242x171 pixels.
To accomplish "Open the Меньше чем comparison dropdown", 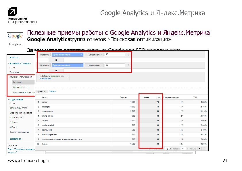I will tap(94, 65).
